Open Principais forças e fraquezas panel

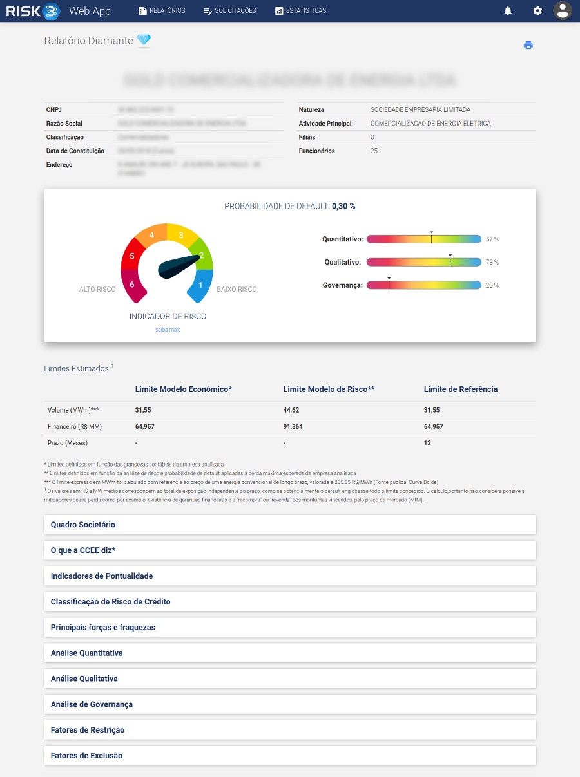[290, 628]
